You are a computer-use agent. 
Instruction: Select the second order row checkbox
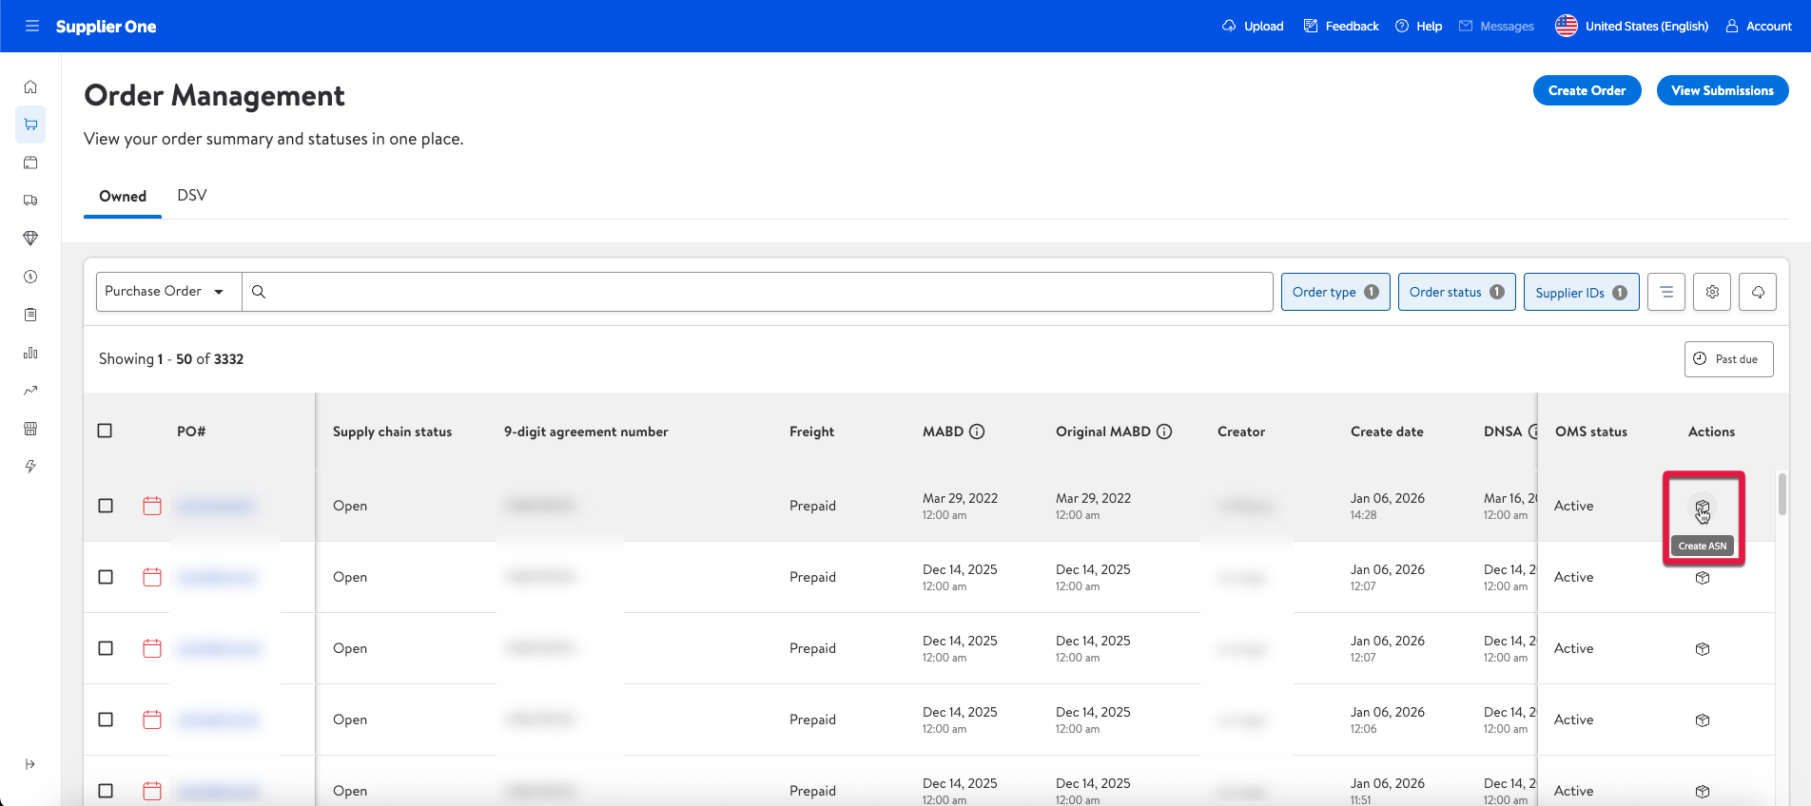106,577
